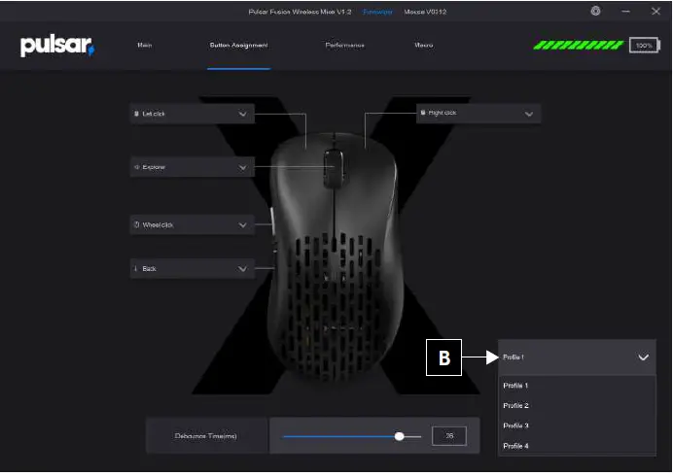This screenshot has width=673, height=476.
Task: Click the 100% battery indicator icon
Action: 645,46
